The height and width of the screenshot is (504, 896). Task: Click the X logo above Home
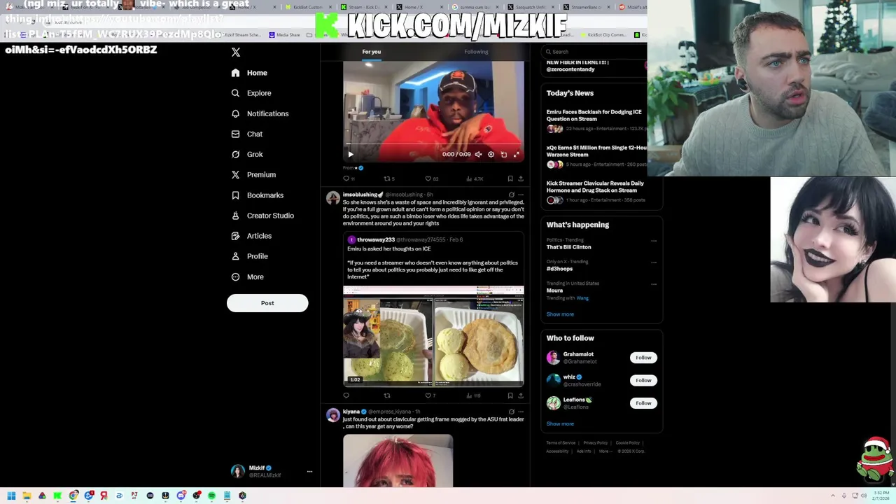(236, 52)
